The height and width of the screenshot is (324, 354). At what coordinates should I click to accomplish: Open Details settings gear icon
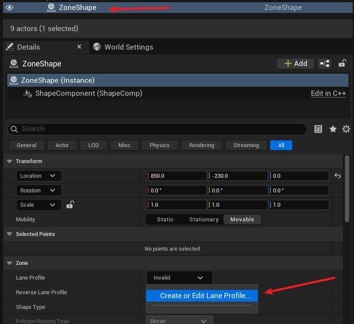coord(346,129)
